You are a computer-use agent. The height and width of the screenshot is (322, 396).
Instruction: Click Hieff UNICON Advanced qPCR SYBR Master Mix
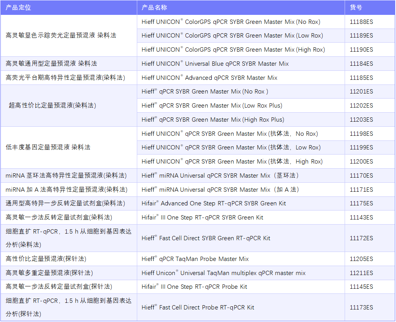(x=209, y=78)
